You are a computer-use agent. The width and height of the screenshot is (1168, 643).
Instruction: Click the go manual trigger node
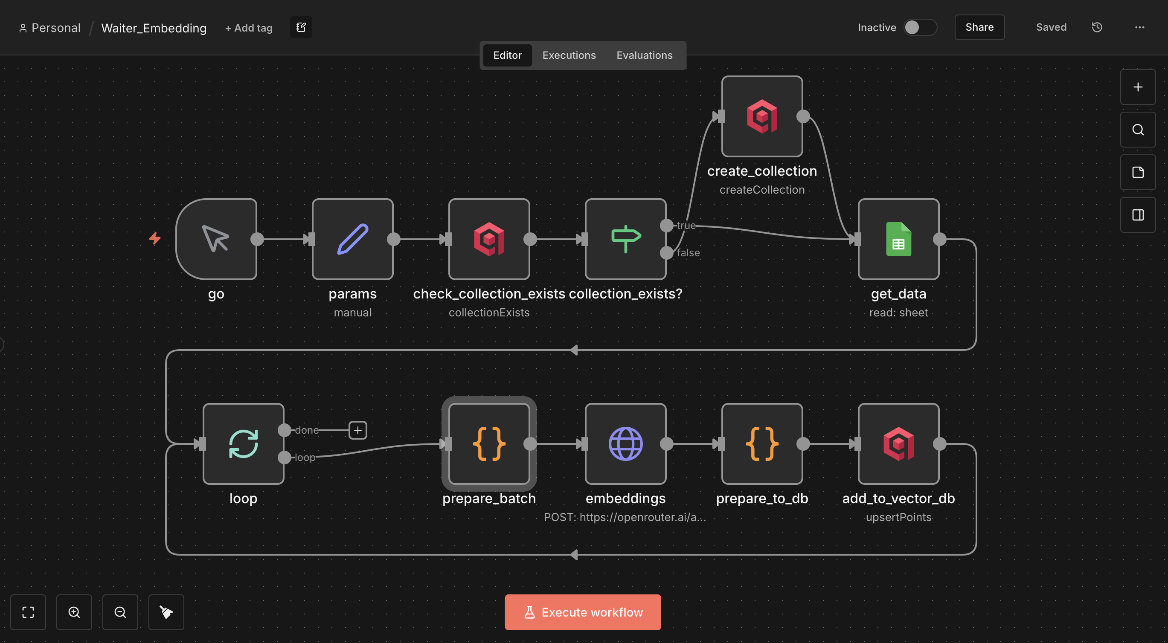(x=216, y=239)
